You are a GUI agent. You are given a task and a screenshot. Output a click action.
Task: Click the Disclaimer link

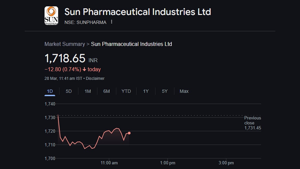coord(95,78)
